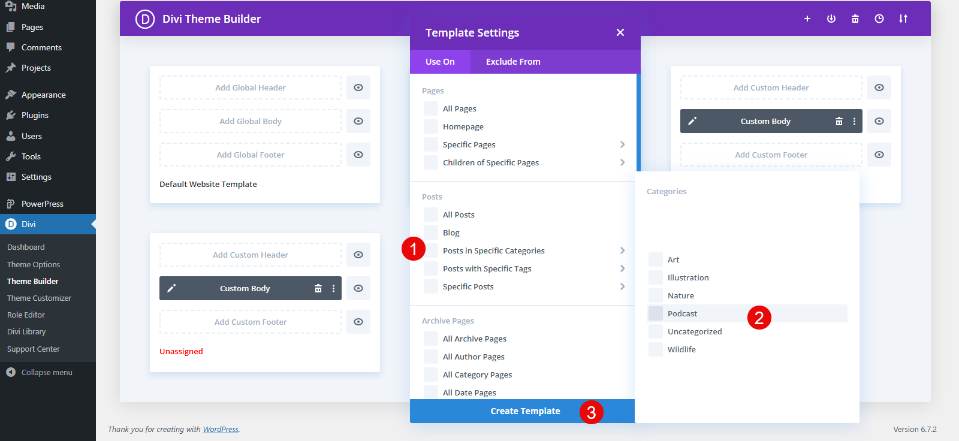Click Add Global Header area

pyautogui.click(x=251, y=87)
